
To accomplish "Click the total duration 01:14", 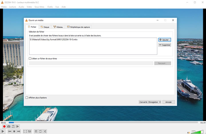I will click(203, 123).
